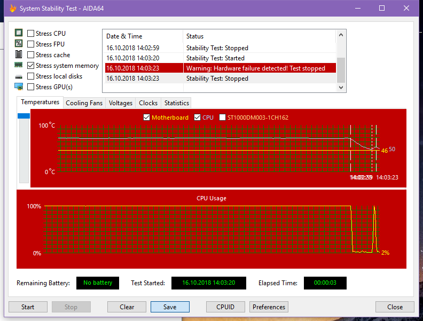The width and height of the screenshot is (423, 321).
Task: Open the CPUID window
Action: point(225,307)
